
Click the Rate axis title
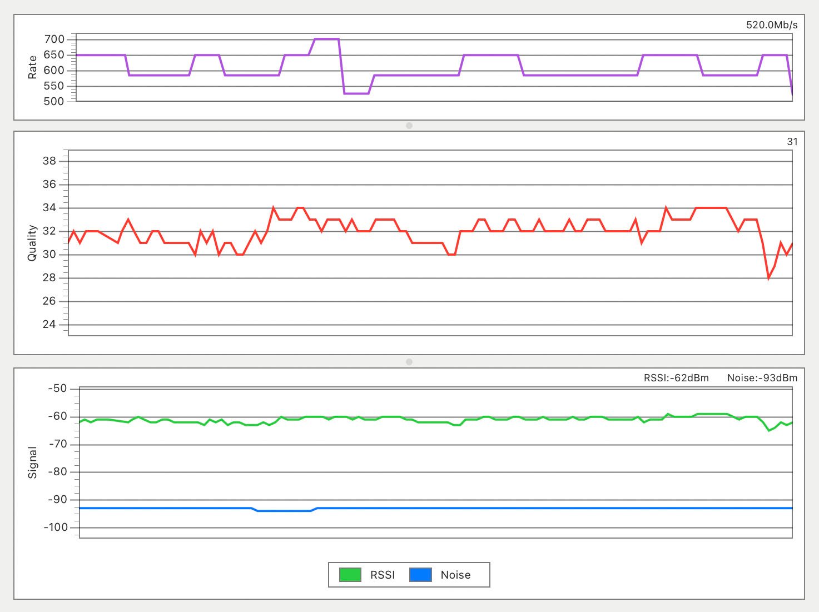coord(32,67)
